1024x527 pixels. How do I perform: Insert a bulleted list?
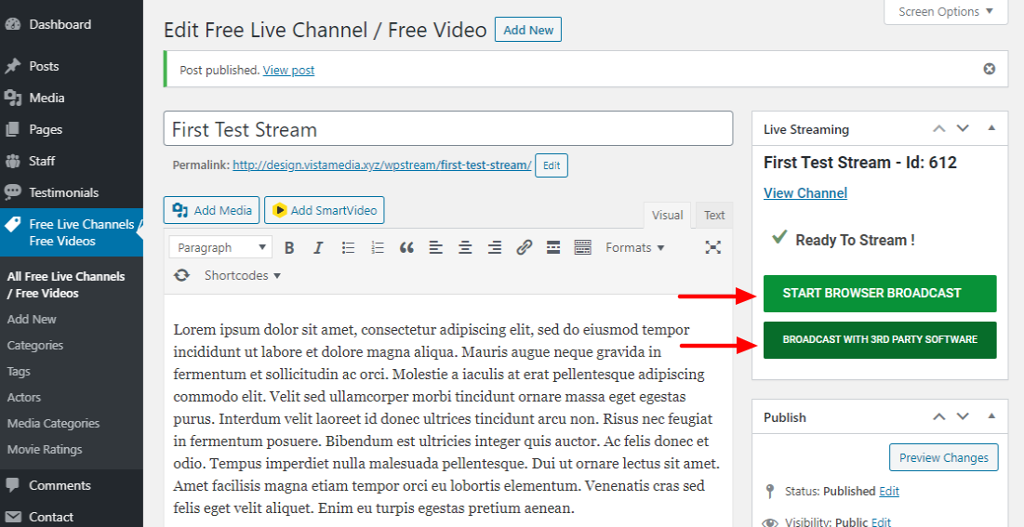tap(348, 247)
